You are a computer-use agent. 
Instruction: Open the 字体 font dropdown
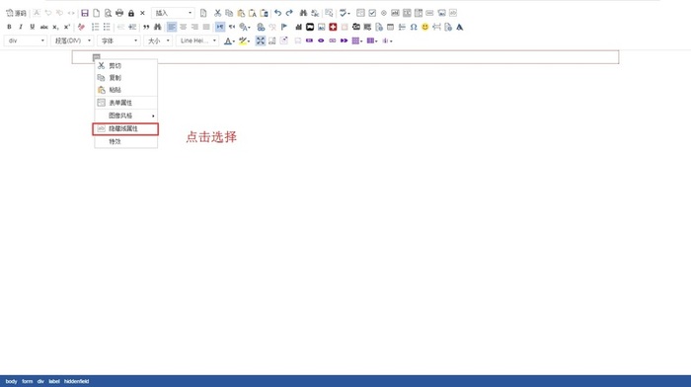click(x=118, y=40)
